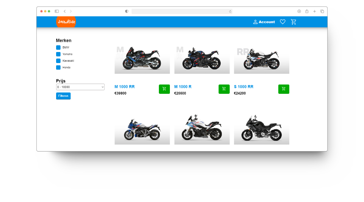
Task: View the blue-white sport tourer image
Action: click(x=142, y=129)
